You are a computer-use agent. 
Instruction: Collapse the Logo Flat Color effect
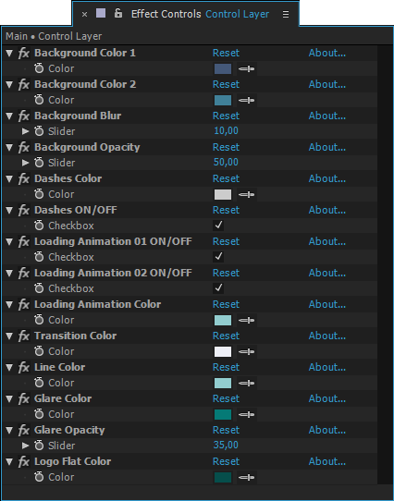pos(9,461)
